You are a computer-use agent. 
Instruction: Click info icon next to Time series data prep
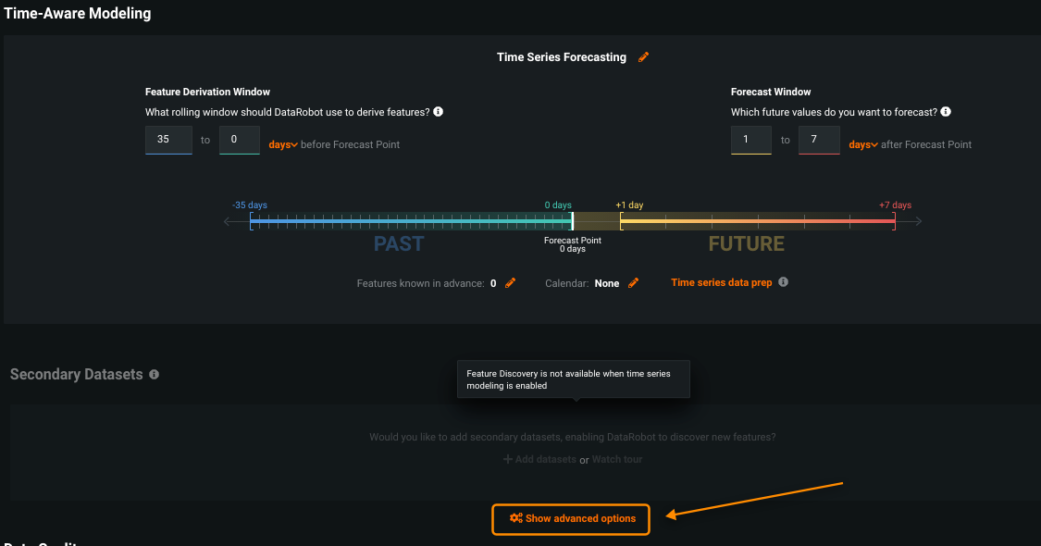pos(784,282)
